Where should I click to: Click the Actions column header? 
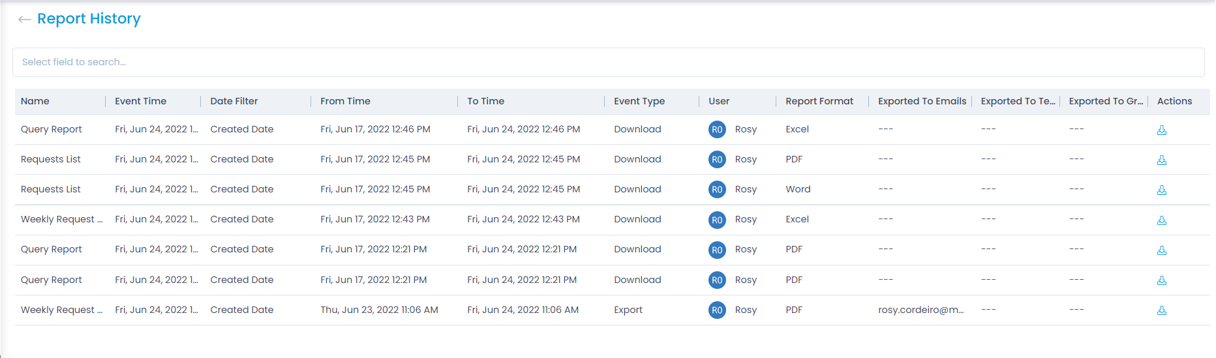click(x=1174, y=101)
